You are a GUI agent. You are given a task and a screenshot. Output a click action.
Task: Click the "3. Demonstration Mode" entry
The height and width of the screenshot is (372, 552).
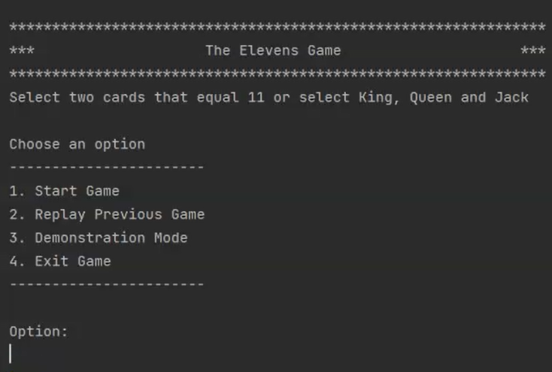98,237
